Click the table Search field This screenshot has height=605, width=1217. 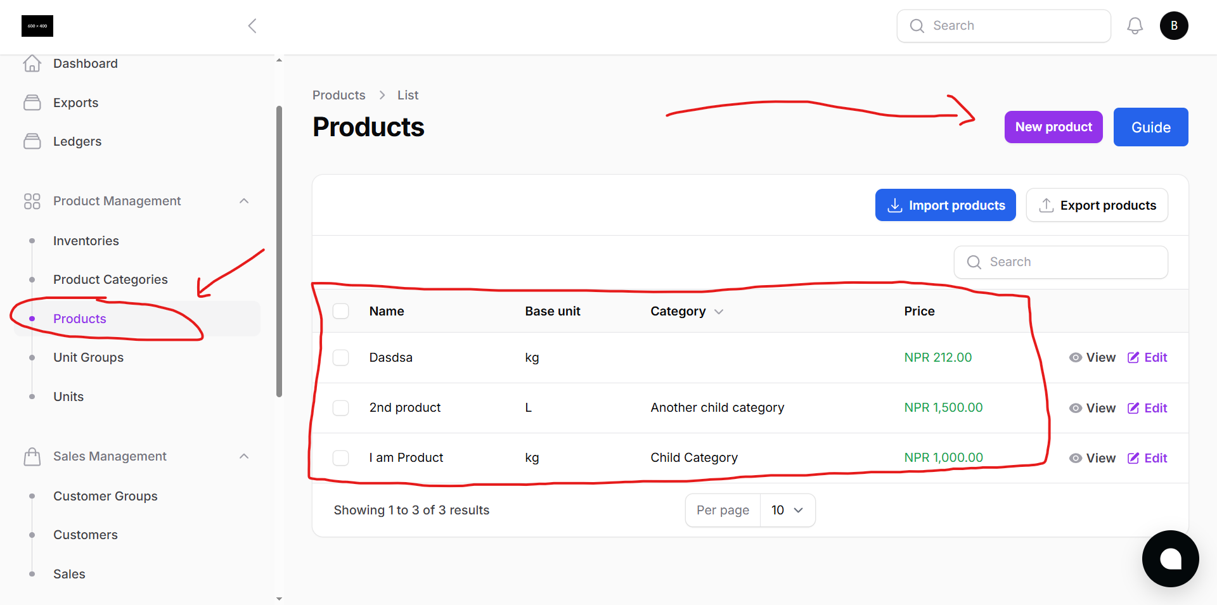tap(1060, 262)
